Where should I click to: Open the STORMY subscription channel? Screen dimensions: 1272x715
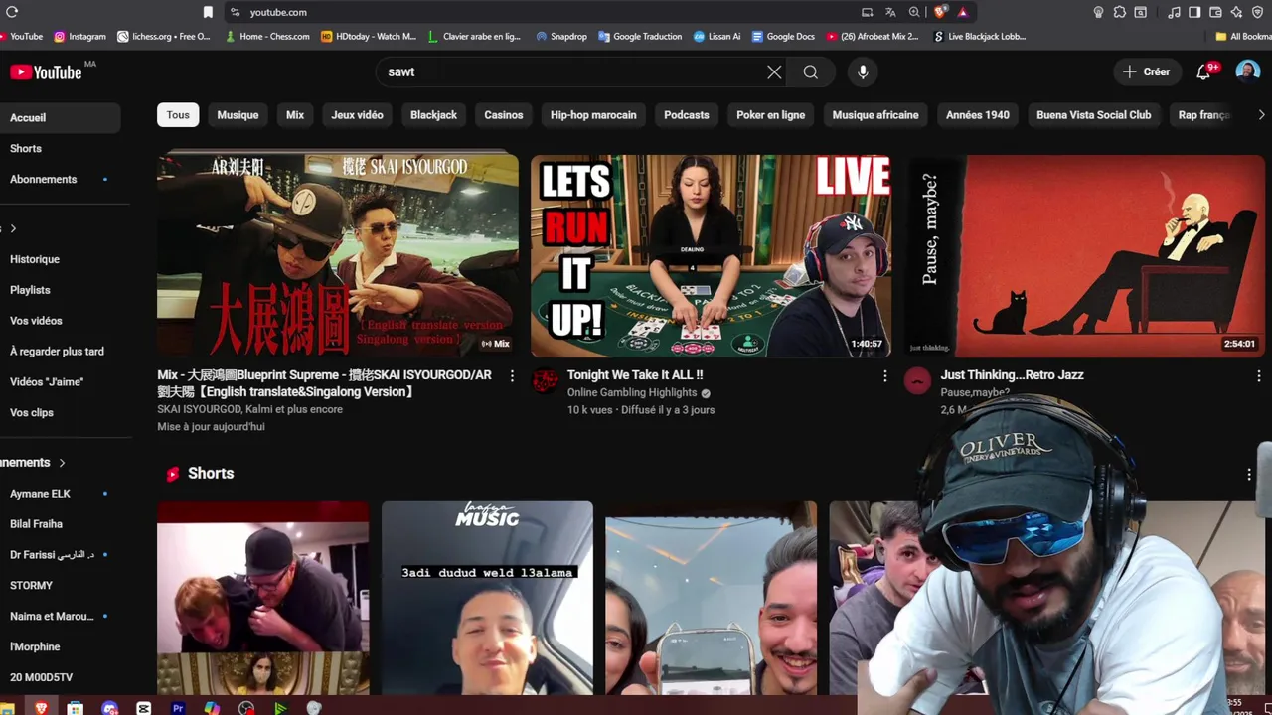(60, 586)
